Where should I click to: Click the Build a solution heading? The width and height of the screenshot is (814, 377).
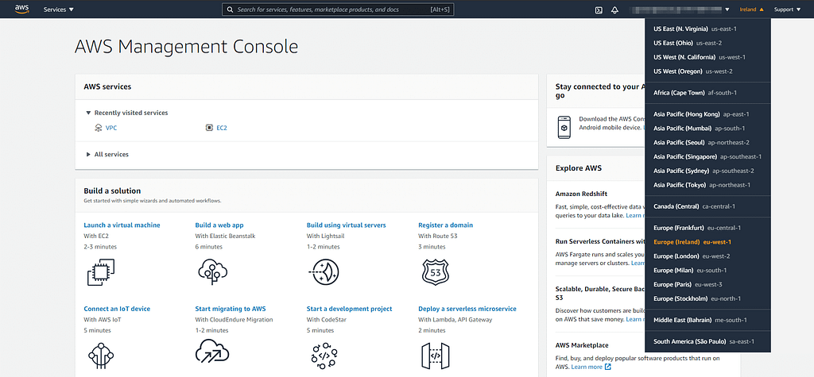112,190
